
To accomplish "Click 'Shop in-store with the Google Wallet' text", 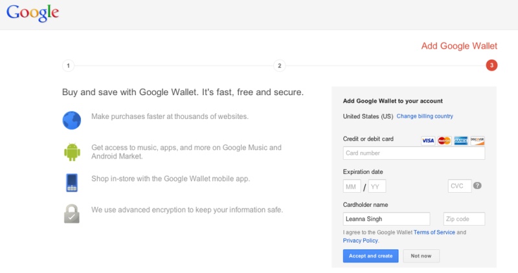I will 170,179.
